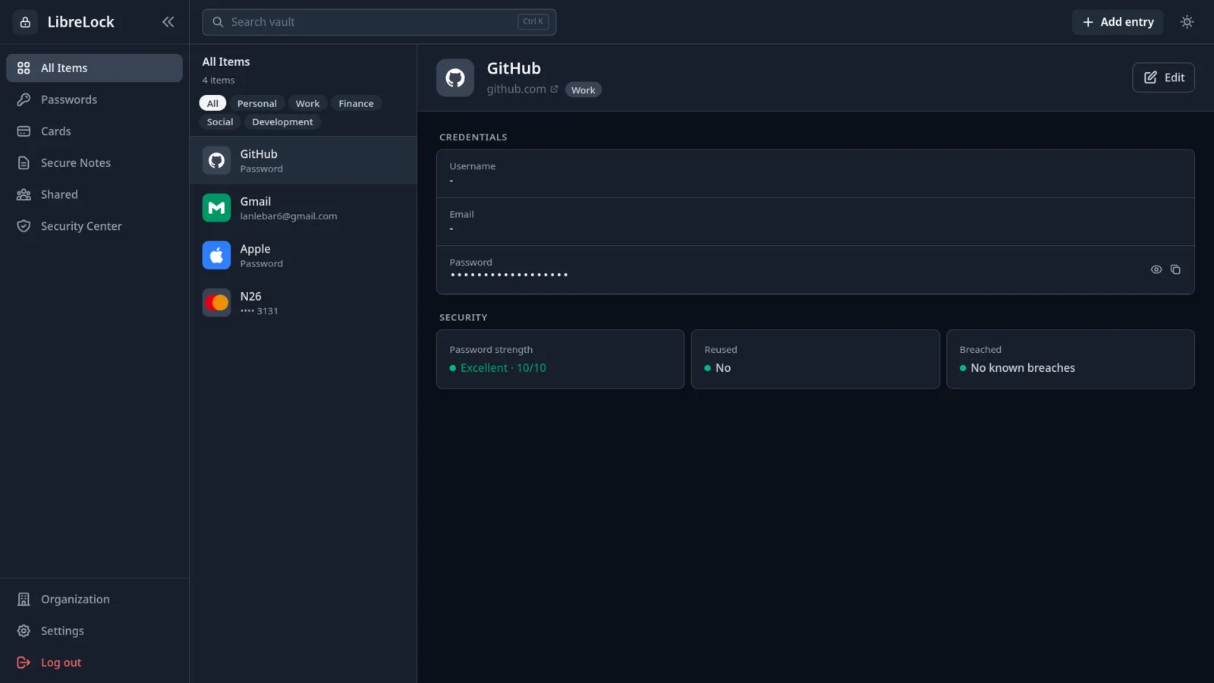Viewport: 1214px width, 683px height.
Task: Click the Ctrl K shortcut badge
Action: 533,22
